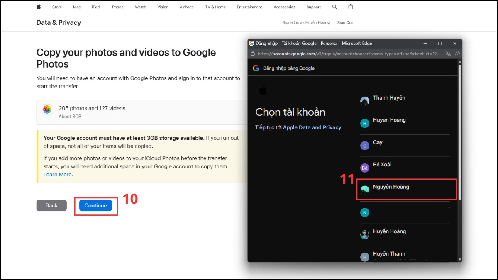Click the Huyền Hoàng photo avatar
The width and height of the screenshot is (498, 280).
point(365,235)
